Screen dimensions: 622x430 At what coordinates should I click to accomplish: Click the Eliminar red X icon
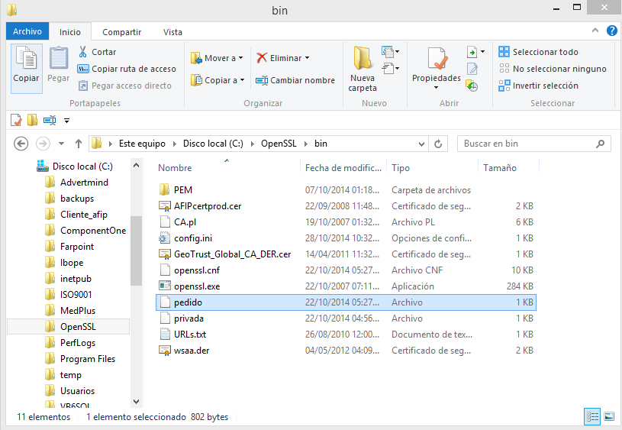coord(262,58)
